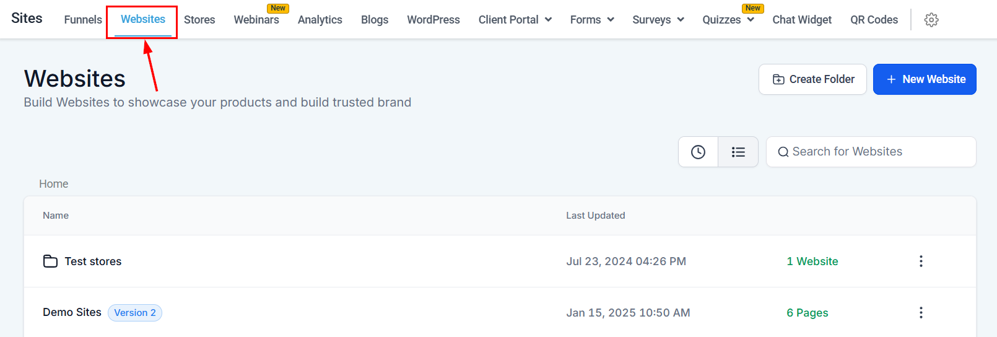Click the Create Folder icon
The height and width of the screenshot is (337, 997).
(778, 79)
